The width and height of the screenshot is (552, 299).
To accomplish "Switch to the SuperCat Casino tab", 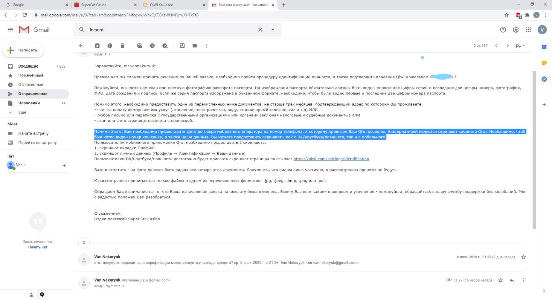I will 105,5.
